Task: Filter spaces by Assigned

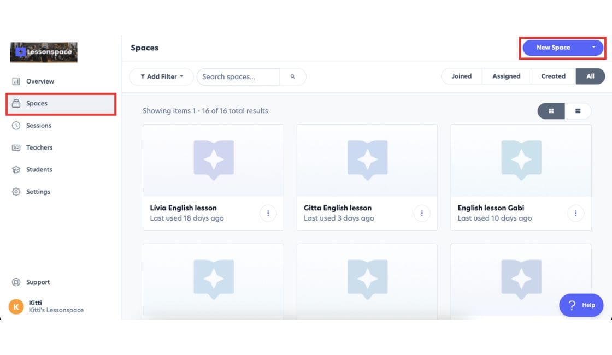Action: 506,76
